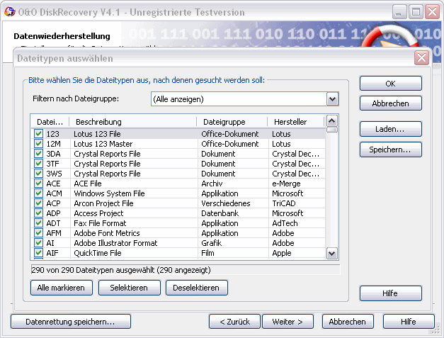The width and height of the screenshot is (444, 338).
Task: Toggle the 3DA Crystal Reports checkbox
Action: 38,153
